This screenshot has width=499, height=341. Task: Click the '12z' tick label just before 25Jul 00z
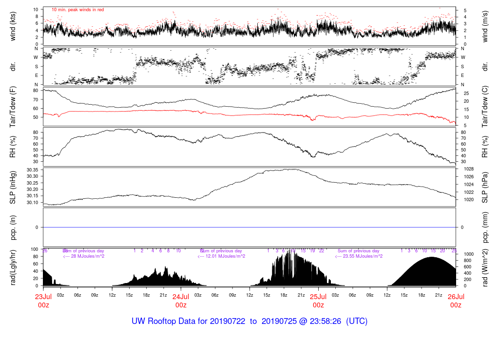click(x=249, y=295)
